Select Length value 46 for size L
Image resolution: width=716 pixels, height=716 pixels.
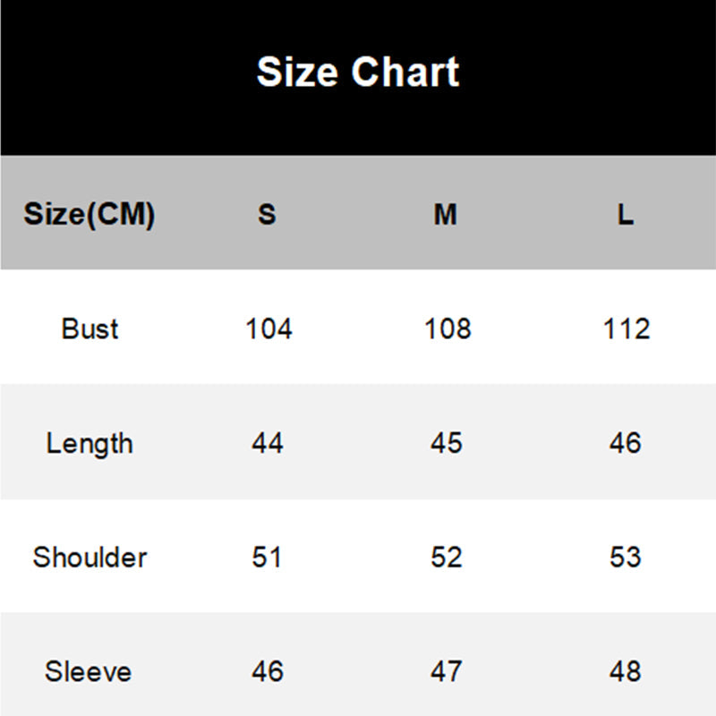(x=626, y=443)
